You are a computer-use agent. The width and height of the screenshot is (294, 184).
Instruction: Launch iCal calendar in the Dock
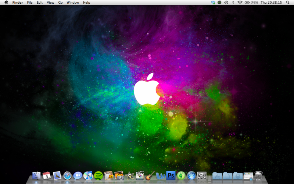[x=47, y=176]
